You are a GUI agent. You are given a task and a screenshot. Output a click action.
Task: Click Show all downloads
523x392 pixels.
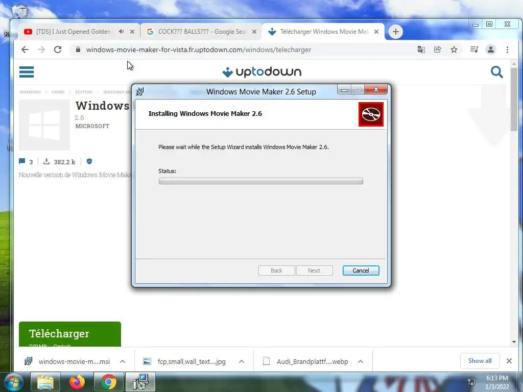point(480,361)
